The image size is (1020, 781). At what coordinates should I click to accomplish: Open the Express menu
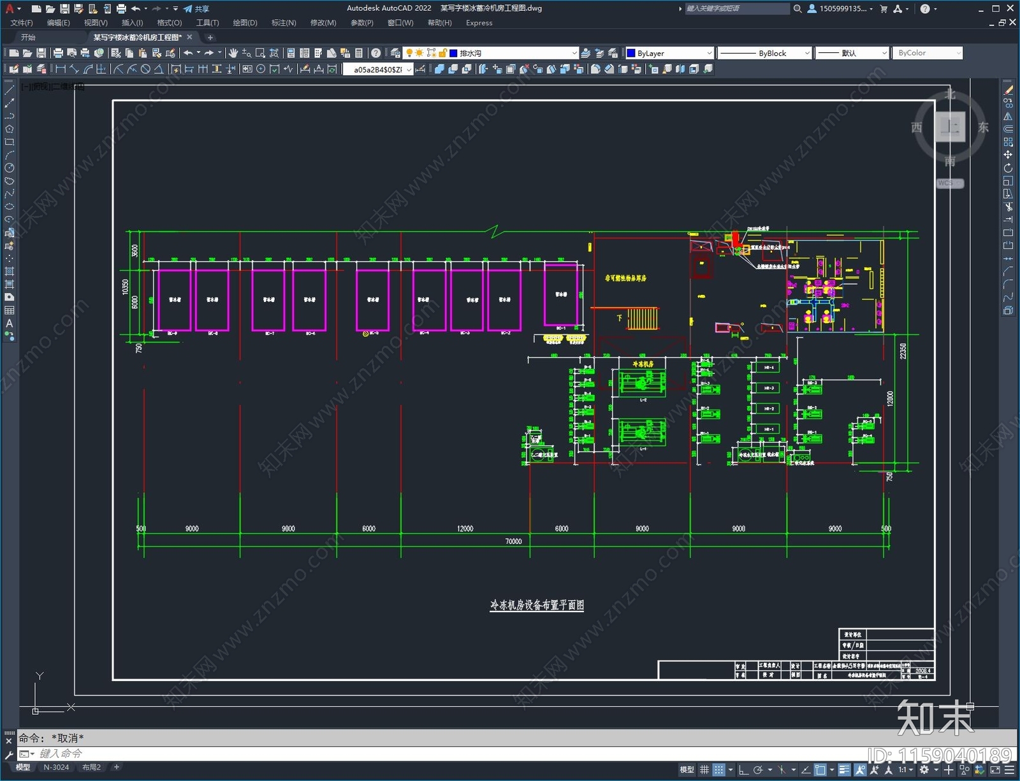pyautogui.click(x=479, y=22)
